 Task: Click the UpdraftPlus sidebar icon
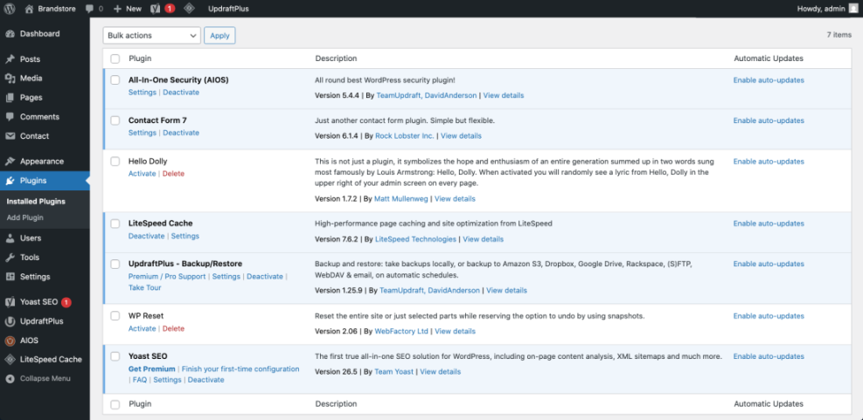pos(10,321)
